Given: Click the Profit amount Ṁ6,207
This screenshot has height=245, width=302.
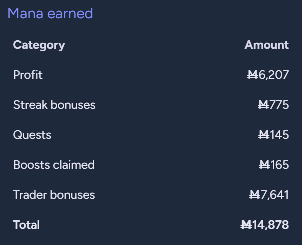Looking at the screenshot, I should click(x=268, y=75).
